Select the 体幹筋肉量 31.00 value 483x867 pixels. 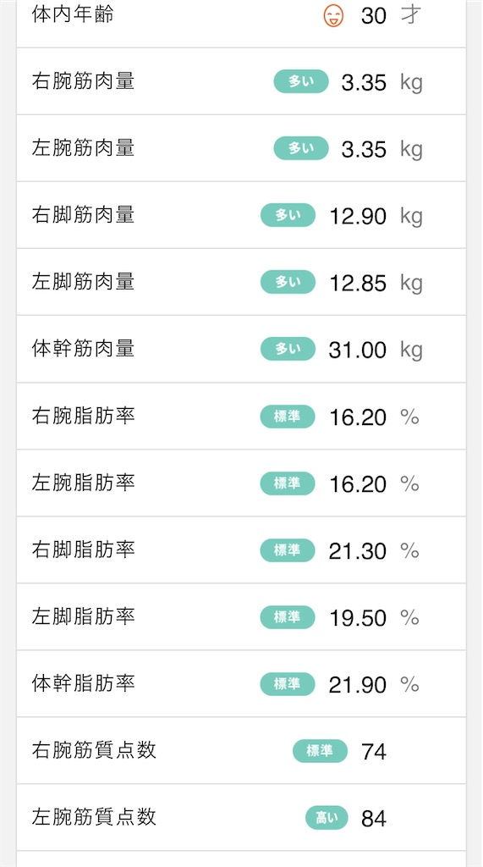coord(358,350)
